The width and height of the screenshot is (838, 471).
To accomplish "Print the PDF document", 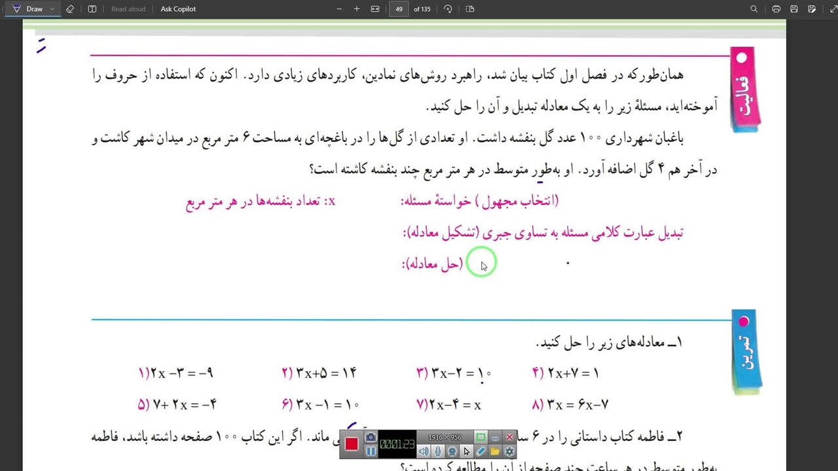I will 776,9.
